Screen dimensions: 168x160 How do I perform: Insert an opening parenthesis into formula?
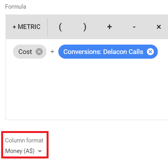coord(60,27)
